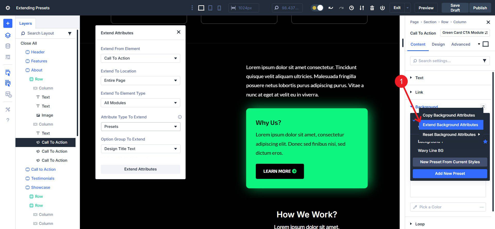The height and width of the screenshot is (229, 495).
Task: Click the undo arrow icon
Action: click(331, 8)
